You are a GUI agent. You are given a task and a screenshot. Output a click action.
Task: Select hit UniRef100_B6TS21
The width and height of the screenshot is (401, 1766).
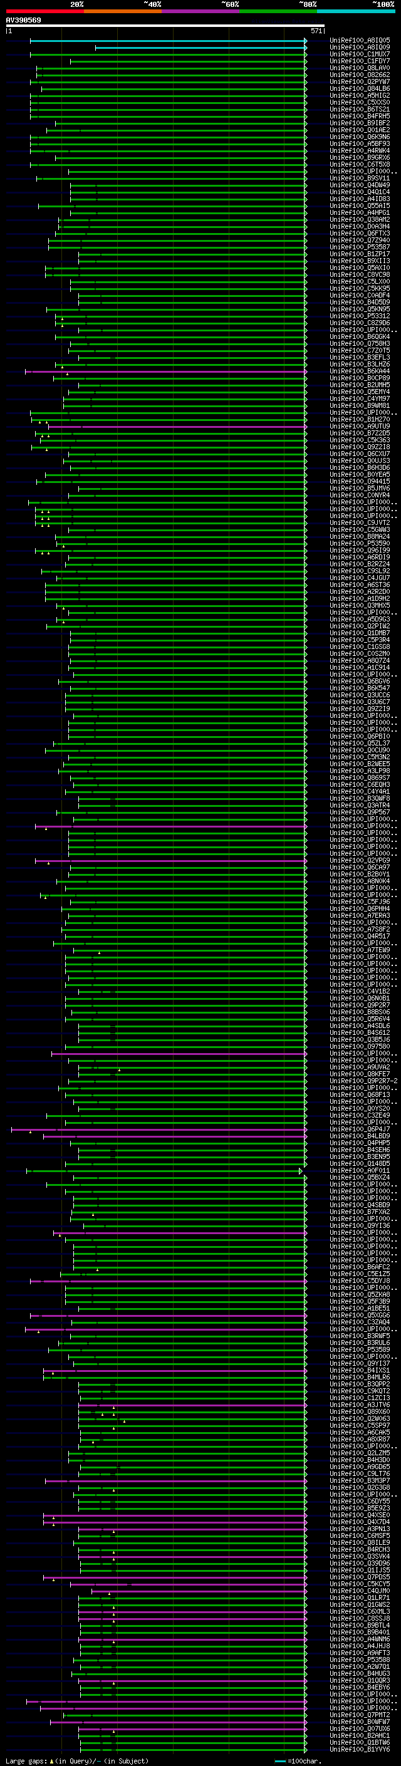click(360, 109)
